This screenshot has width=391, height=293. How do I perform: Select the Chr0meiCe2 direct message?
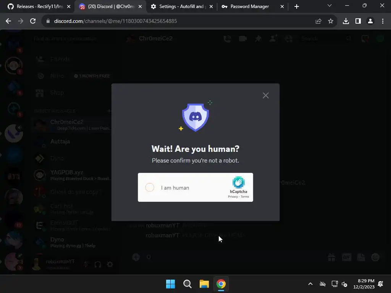point(72,125)
